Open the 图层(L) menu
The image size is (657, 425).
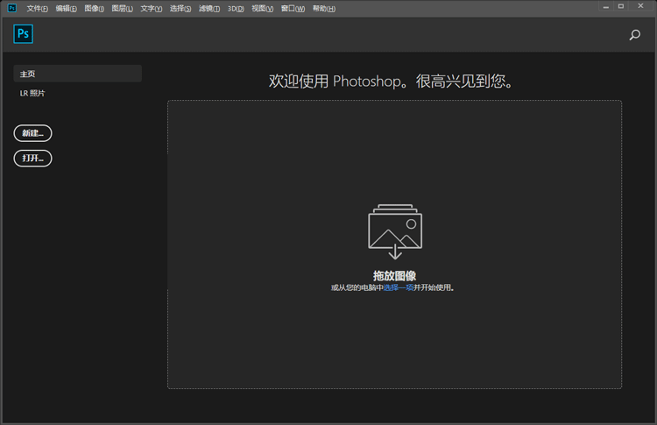click(x=123, y=9)
